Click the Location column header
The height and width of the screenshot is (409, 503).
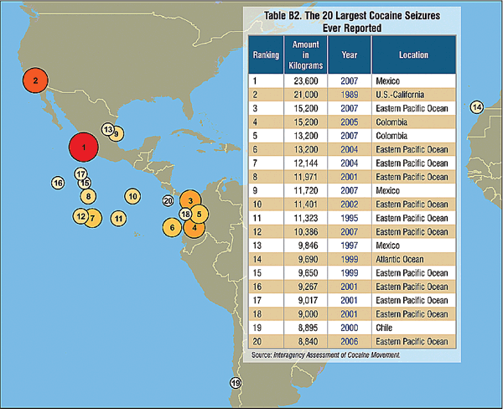(x=413, y=55)
